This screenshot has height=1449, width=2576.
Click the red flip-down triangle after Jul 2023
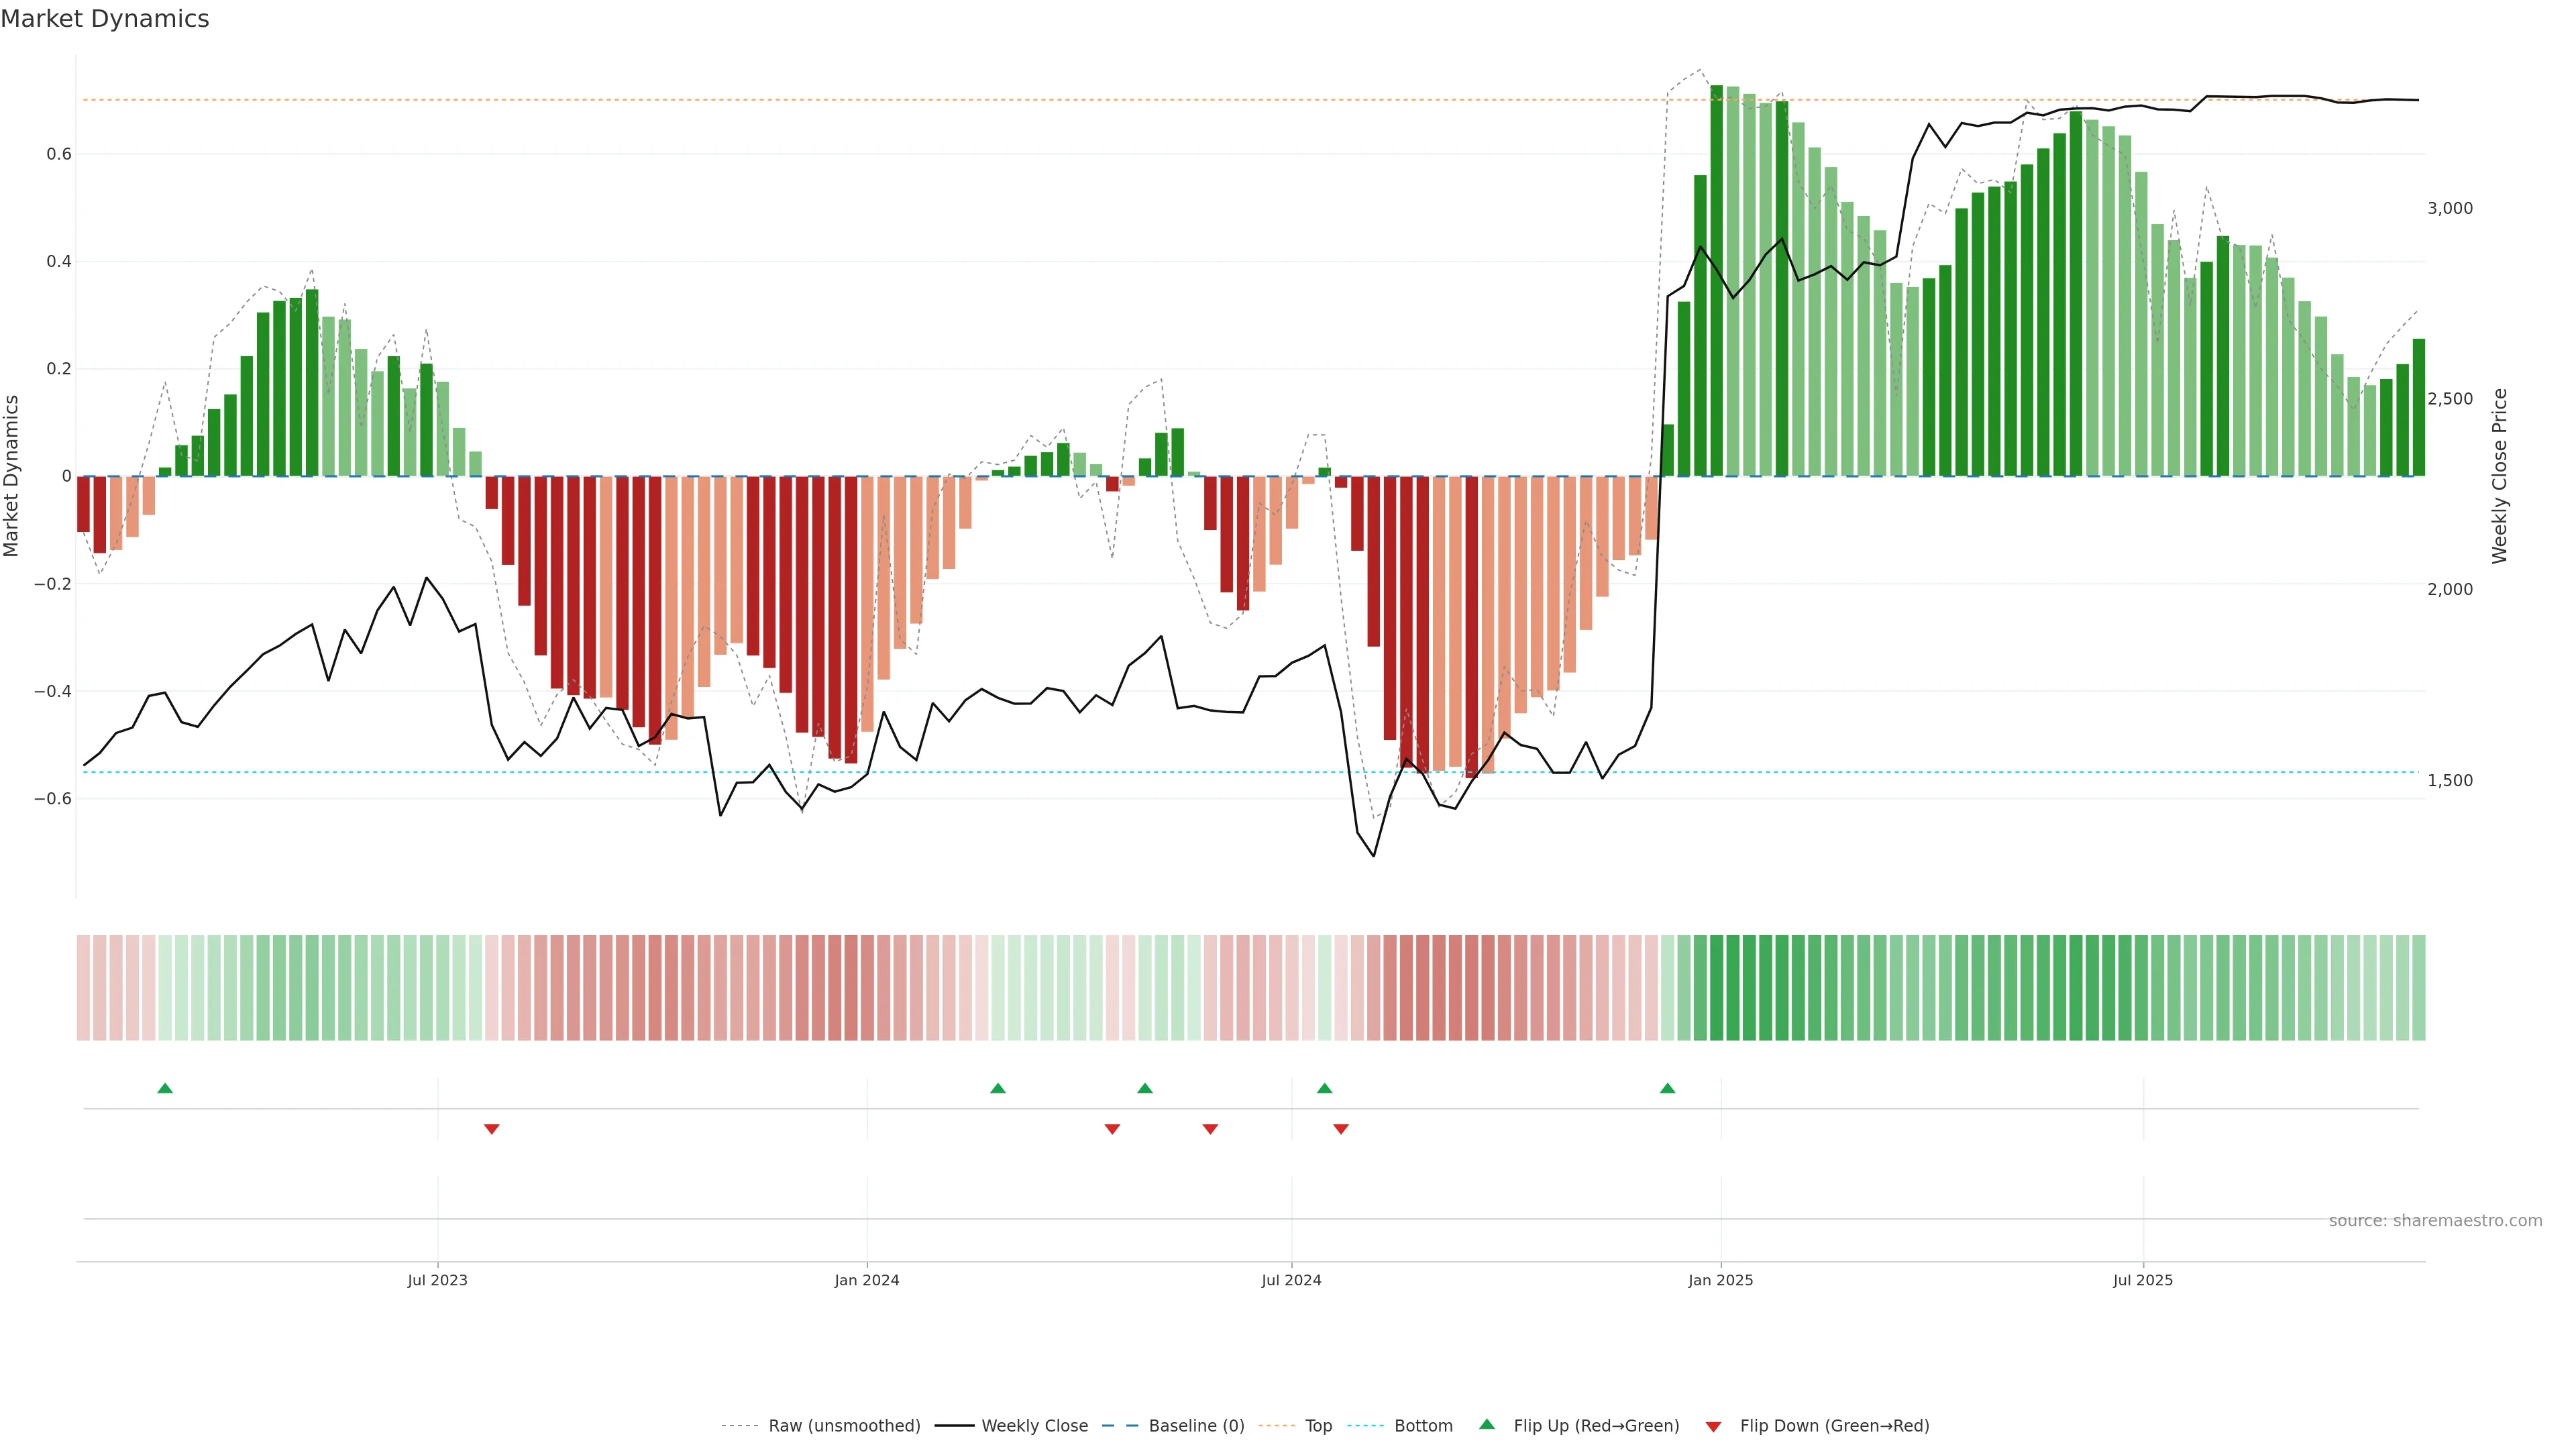click(x=491, y=1129)
